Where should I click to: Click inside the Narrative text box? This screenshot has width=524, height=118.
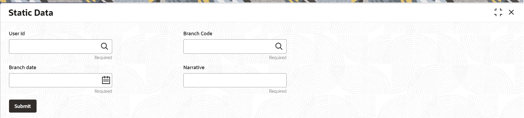[x=235, y=80]
